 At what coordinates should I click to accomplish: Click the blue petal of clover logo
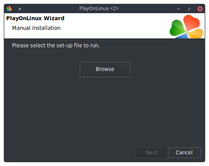coord(182,36)
